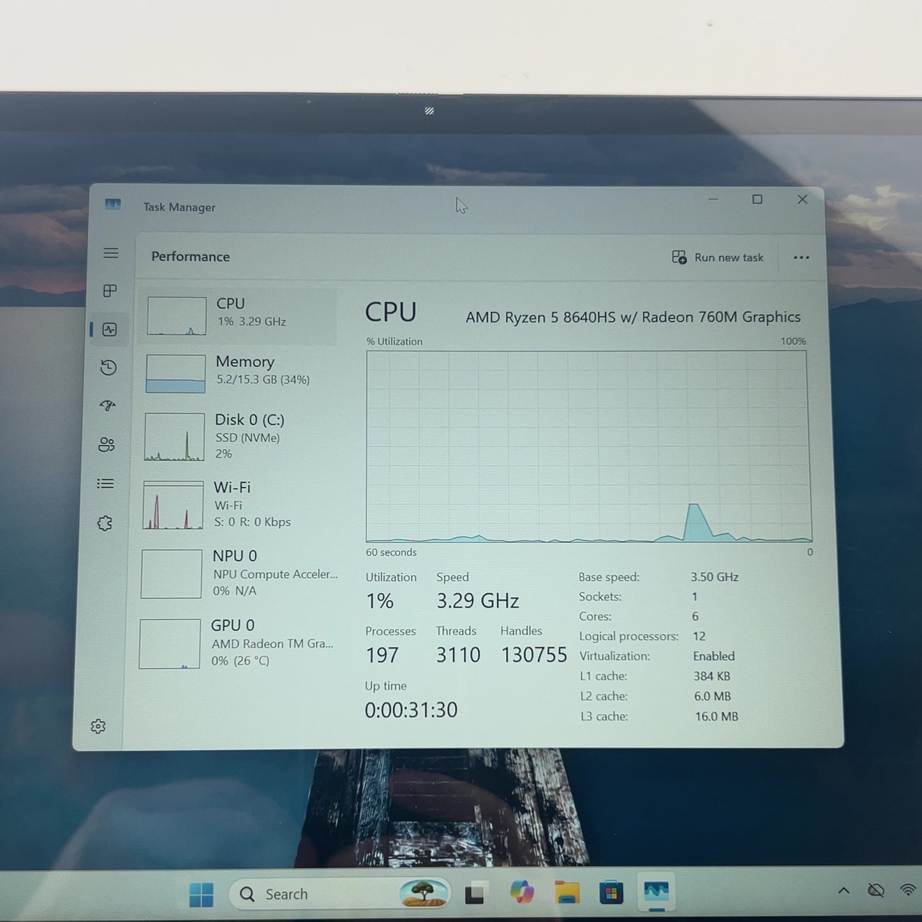This screenshot has height=922, width=922.
Task: Open File Explorer from the taskbar
Action: pos(567,893)
